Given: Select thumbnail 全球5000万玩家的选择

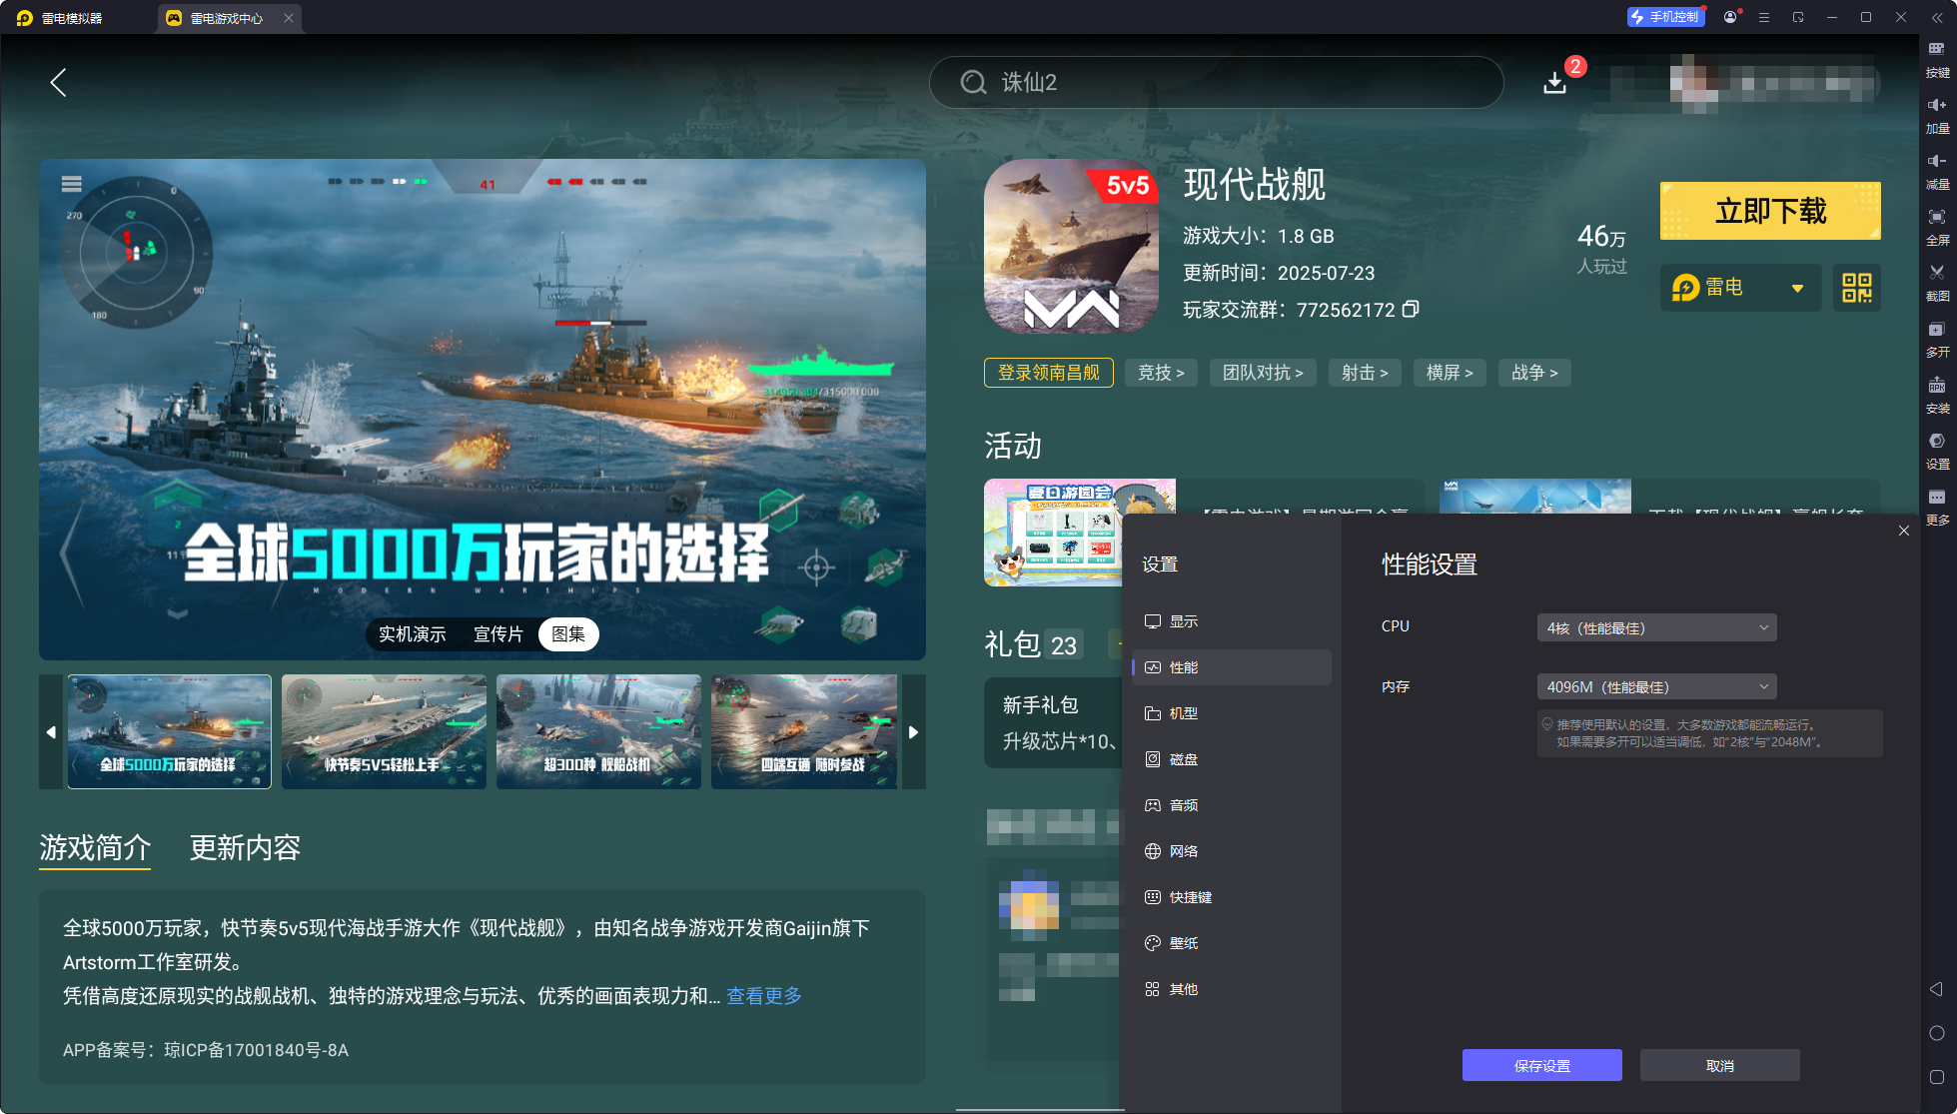Looking at the screenshot, I should tap(169, 731).
